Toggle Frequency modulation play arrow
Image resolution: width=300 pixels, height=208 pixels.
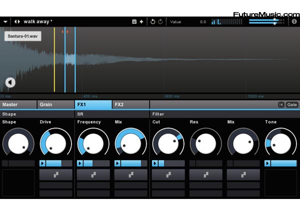pyautogui.click(x=80, y=163)
